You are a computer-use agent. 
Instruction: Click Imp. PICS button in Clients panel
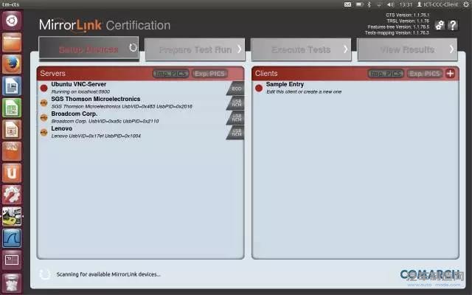coord(386,74)
